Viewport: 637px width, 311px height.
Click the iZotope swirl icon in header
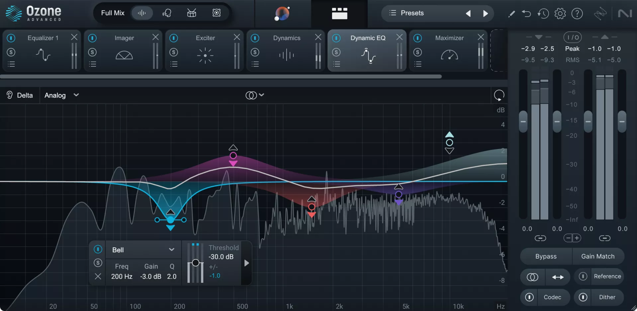click(x=600, y=14)
